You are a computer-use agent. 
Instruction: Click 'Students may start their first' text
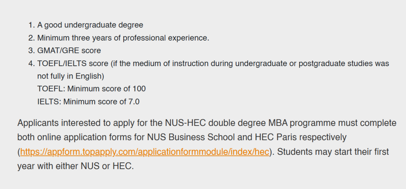[x=333, y=152]
